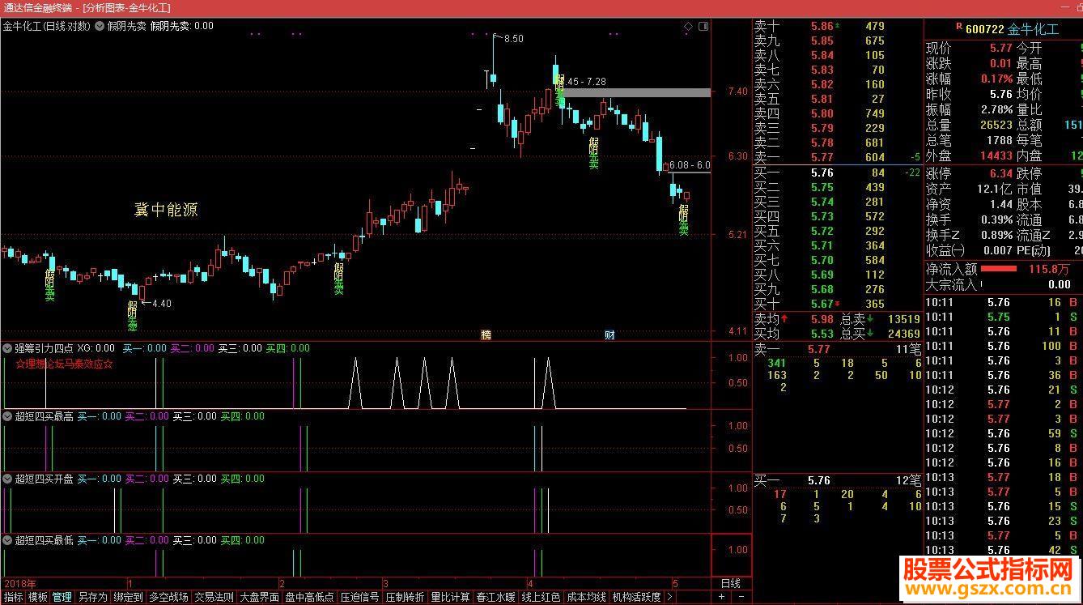Click the 卖均 value 5.98

(x=822, y=320)
